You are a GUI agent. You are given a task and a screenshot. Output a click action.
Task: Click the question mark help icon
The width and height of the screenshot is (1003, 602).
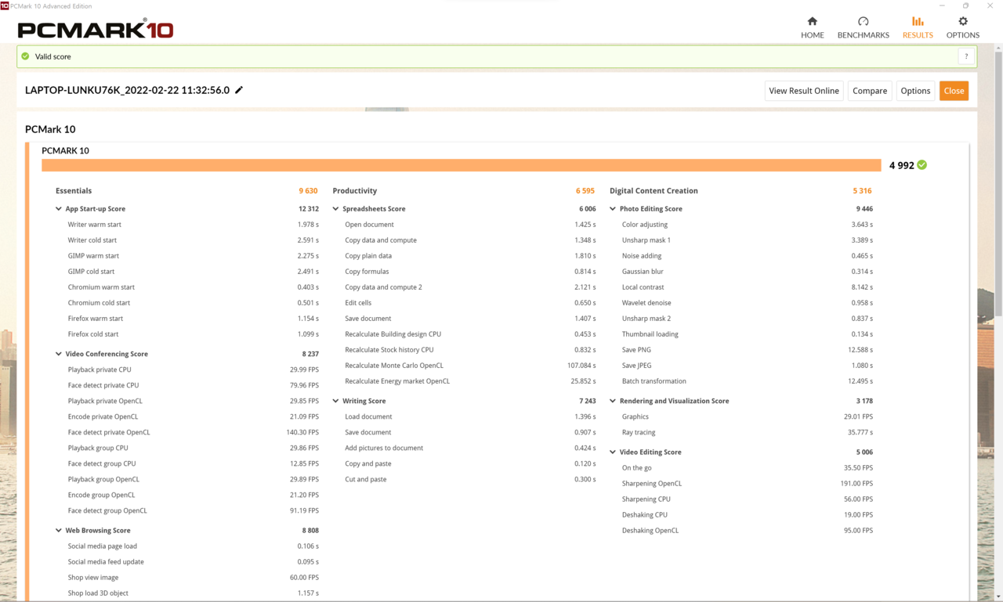coord(966,56)
